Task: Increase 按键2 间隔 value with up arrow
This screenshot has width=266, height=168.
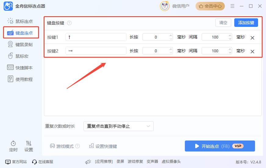Action: click(x=230, y=49)
